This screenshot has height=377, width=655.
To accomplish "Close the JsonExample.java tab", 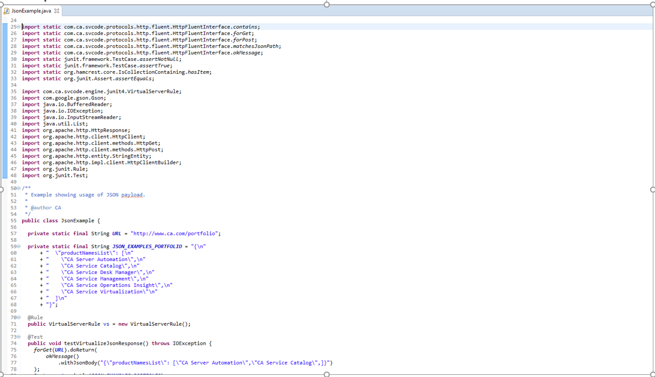I will 57,11.
